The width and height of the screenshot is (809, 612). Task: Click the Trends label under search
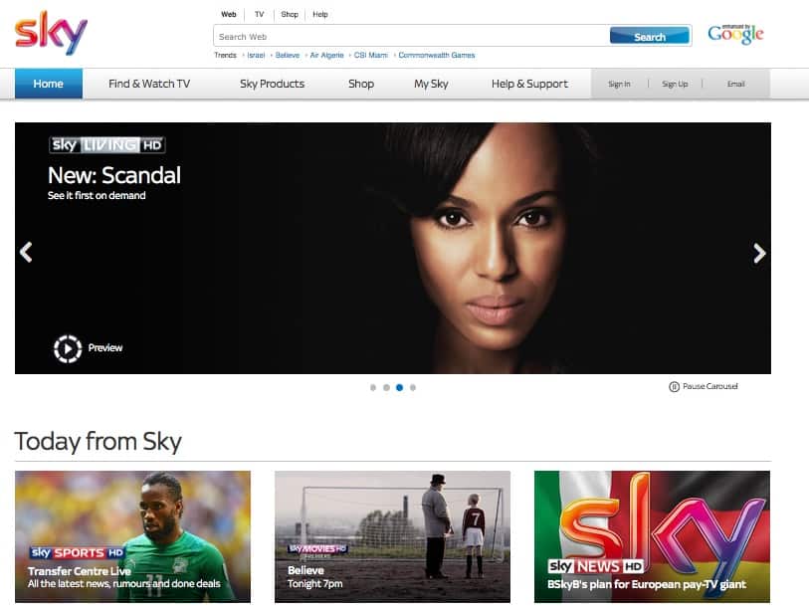point(225,55)
